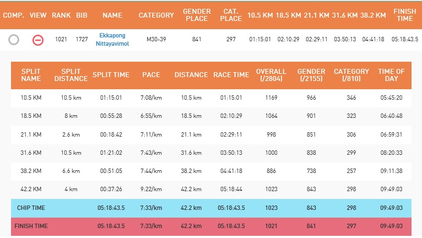Click the VIEW column header
The width and height of the screenshot is (422, 238).
click(x=38, y=15)
